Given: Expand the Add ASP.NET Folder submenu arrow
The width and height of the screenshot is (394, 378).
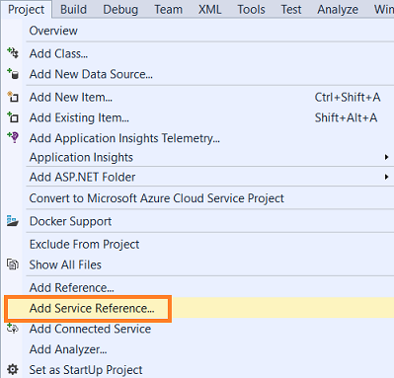Looking at the screenshot, I should click(386, 177).
